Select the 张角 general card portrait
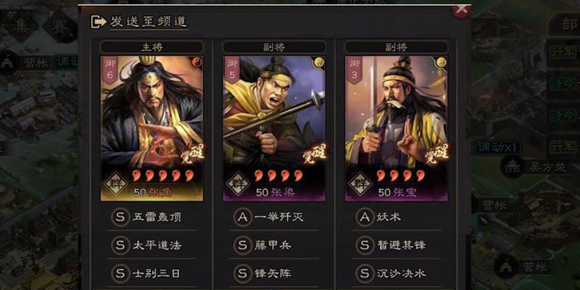 tap(152, 128)
